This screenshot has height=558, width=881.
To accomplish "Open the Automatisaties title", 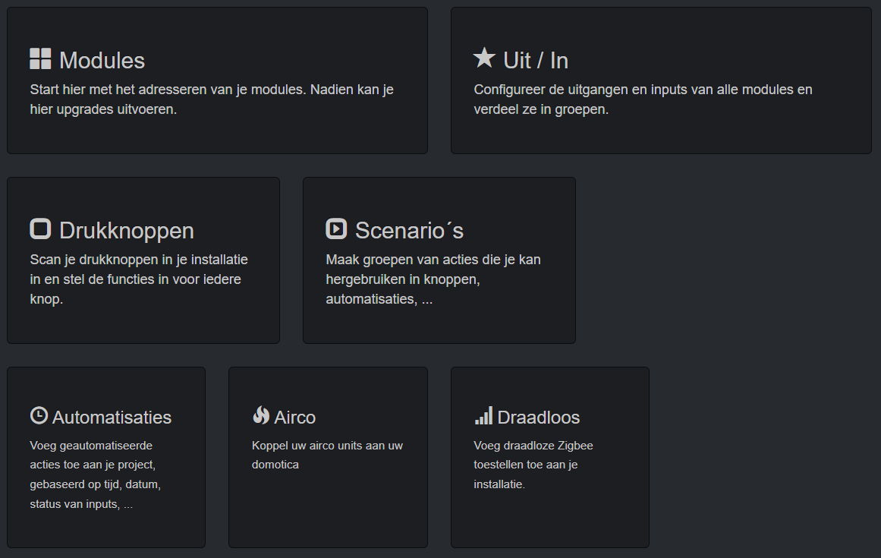I will click(112, 418).
